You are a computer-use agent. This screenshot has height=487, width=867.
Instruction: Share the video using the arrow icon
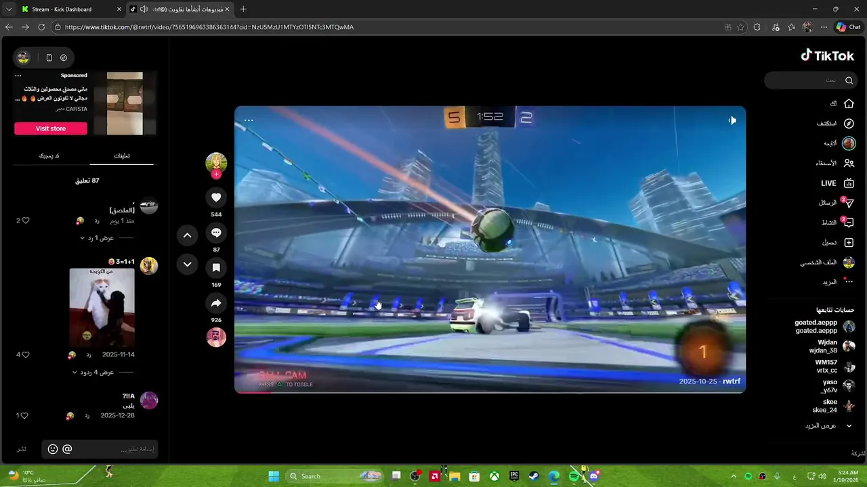click(216, 303)
